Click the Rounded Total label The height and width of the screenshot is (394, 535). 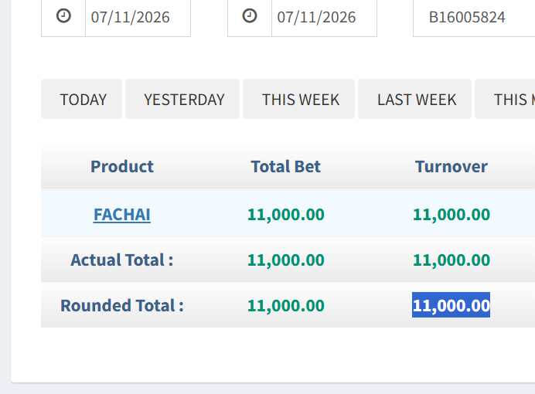(x=122, y=306)
